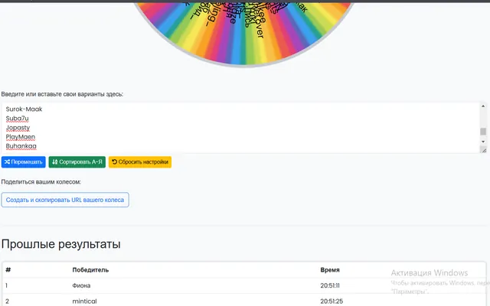The width and height of the screenshot is (490, 306).
Task: Click Создать и скопировать URL вашего колеса
Action: tap(65, 200)
